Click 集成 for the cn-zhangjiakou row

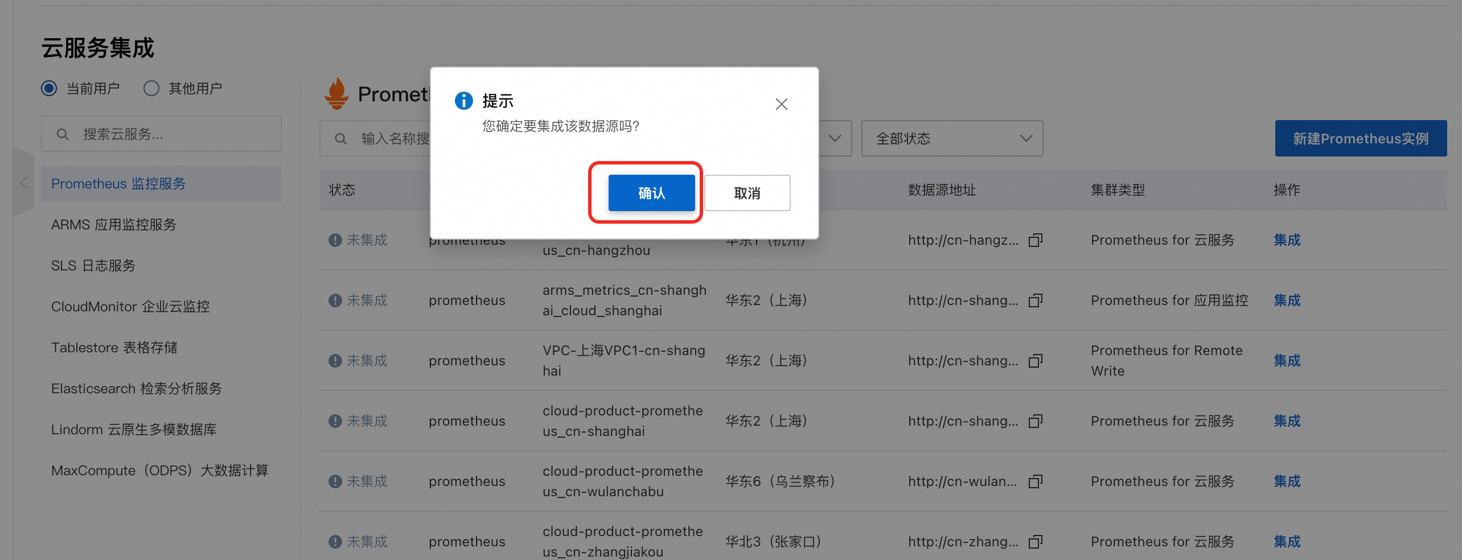click(1287, 542)
